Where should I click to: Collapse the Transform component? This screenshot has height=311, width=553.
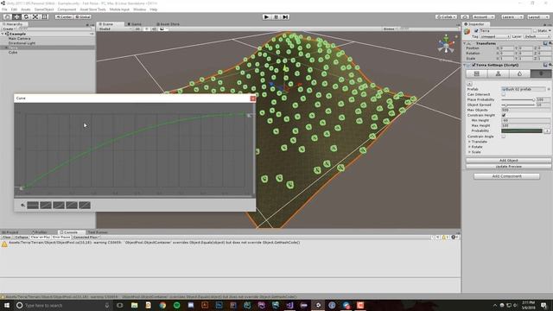(x=465, y=43)
